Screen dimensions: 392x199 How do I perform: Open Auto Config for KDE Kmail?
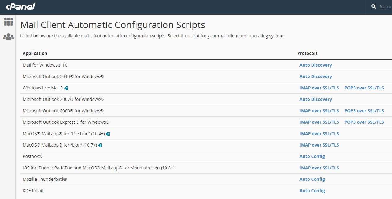click(x=312, y=191)
